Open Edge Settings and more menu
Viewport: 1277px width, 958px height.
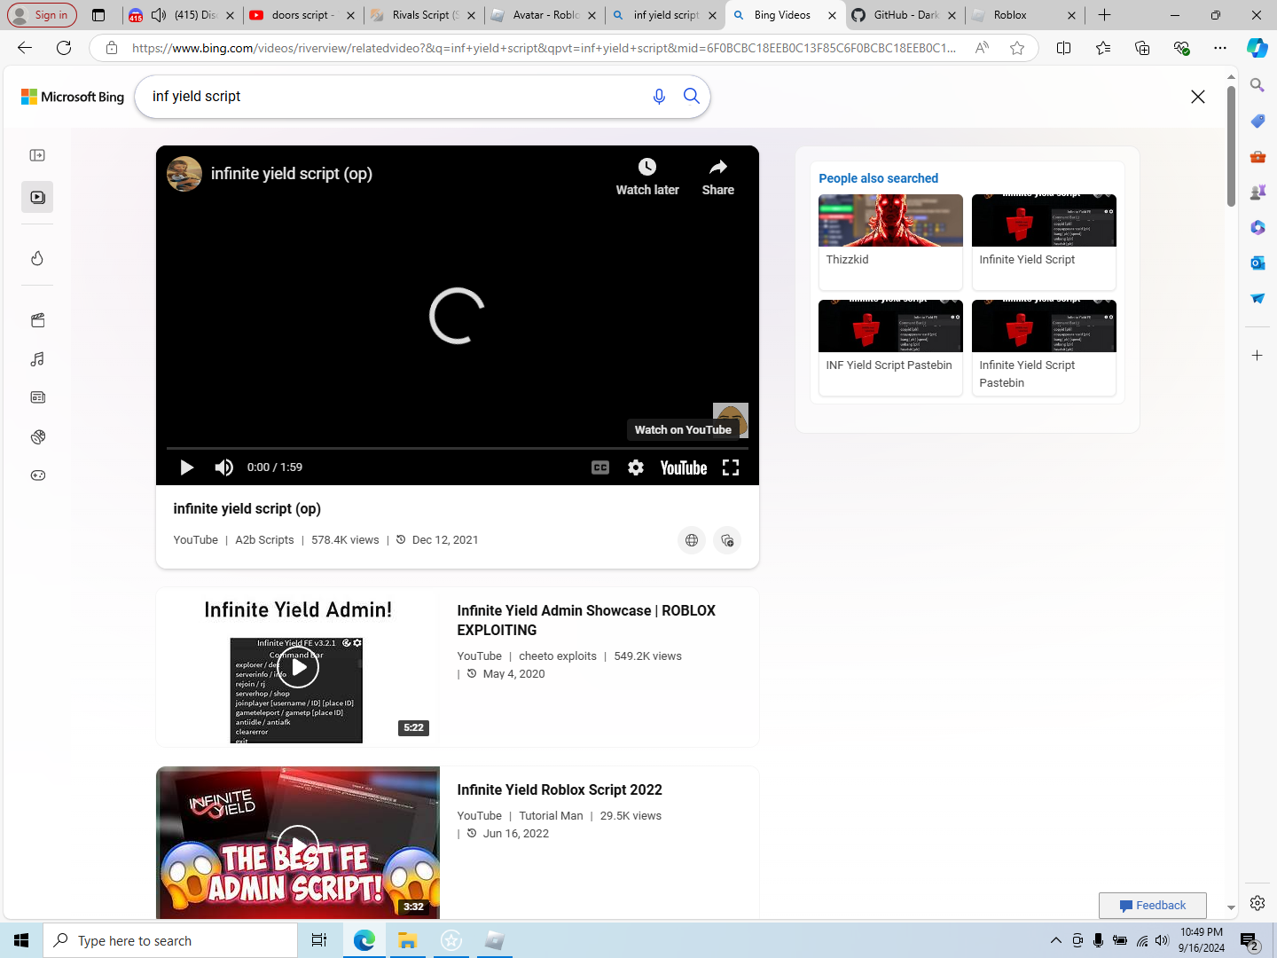click(x=1220, y=48)
